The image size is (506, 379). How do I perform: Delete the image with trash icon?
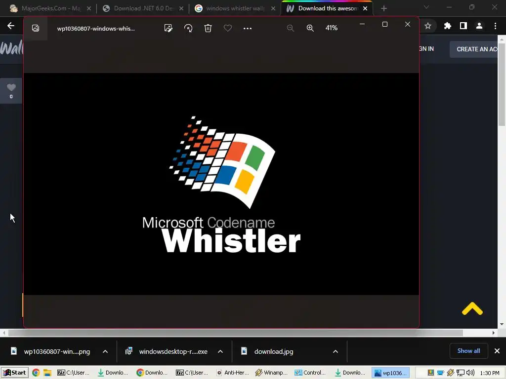(x=208, y=28)
